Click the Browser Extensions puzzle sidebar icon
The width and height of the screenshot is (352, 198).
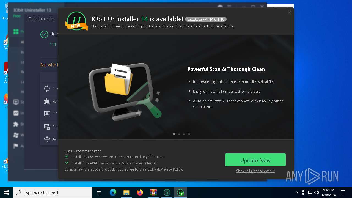16,124
